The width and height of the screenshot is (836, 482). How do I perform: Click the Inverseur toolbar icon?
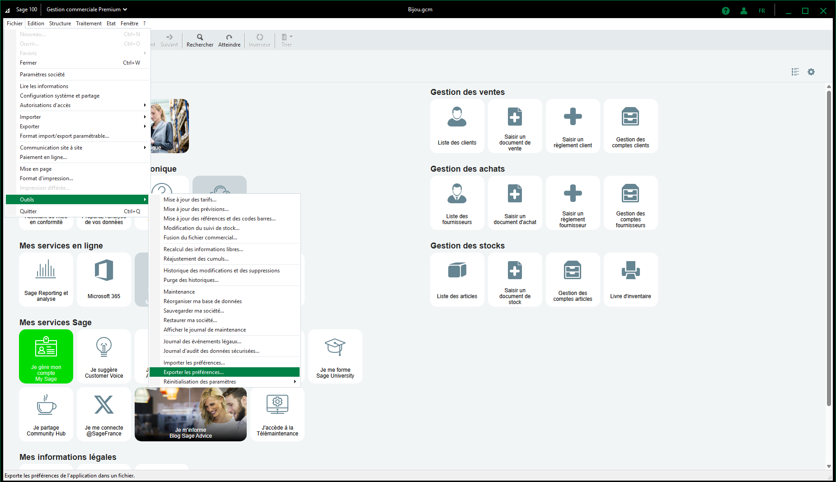pyautogui.click(x=260, y=40)
